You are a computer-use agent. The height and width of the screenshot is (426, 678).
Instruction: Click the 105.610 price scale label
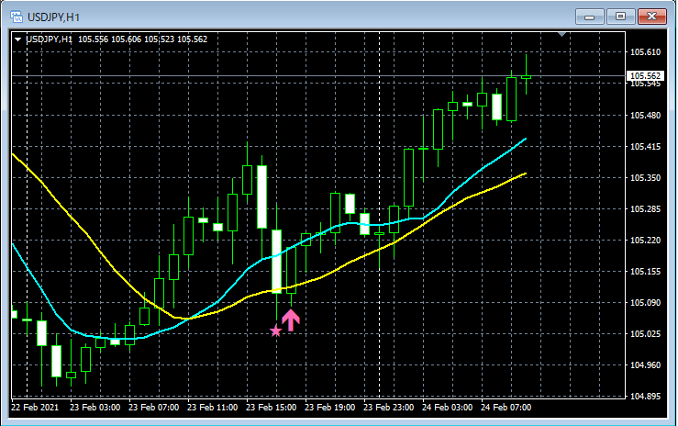coord(646,52)
